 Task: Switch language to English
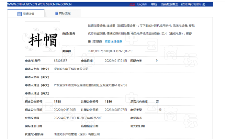coord(142,4)
